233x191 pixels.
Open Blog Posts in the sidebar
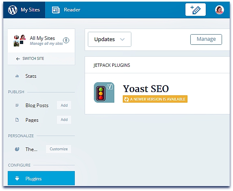(x=37, y=105)
